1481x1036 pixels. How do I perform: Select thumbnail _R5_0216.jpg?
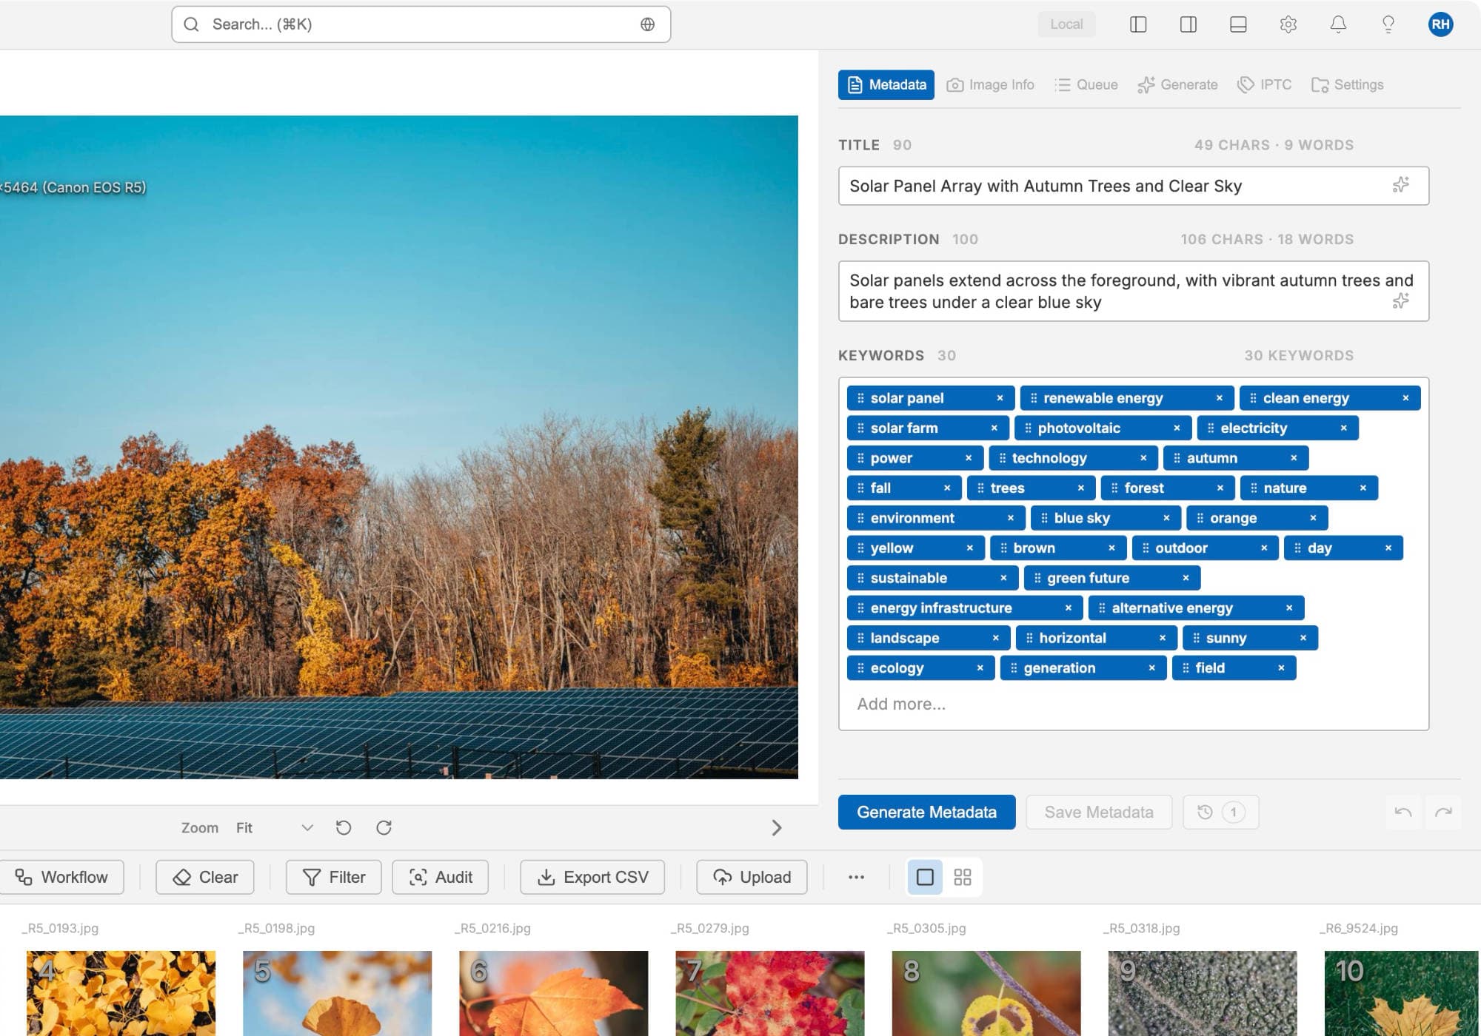click(x=553, y=993)
